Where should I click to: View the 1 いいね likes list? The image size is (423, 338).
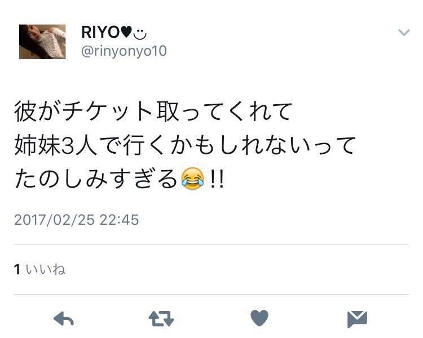pyautogui.click(x=39, y=269)
